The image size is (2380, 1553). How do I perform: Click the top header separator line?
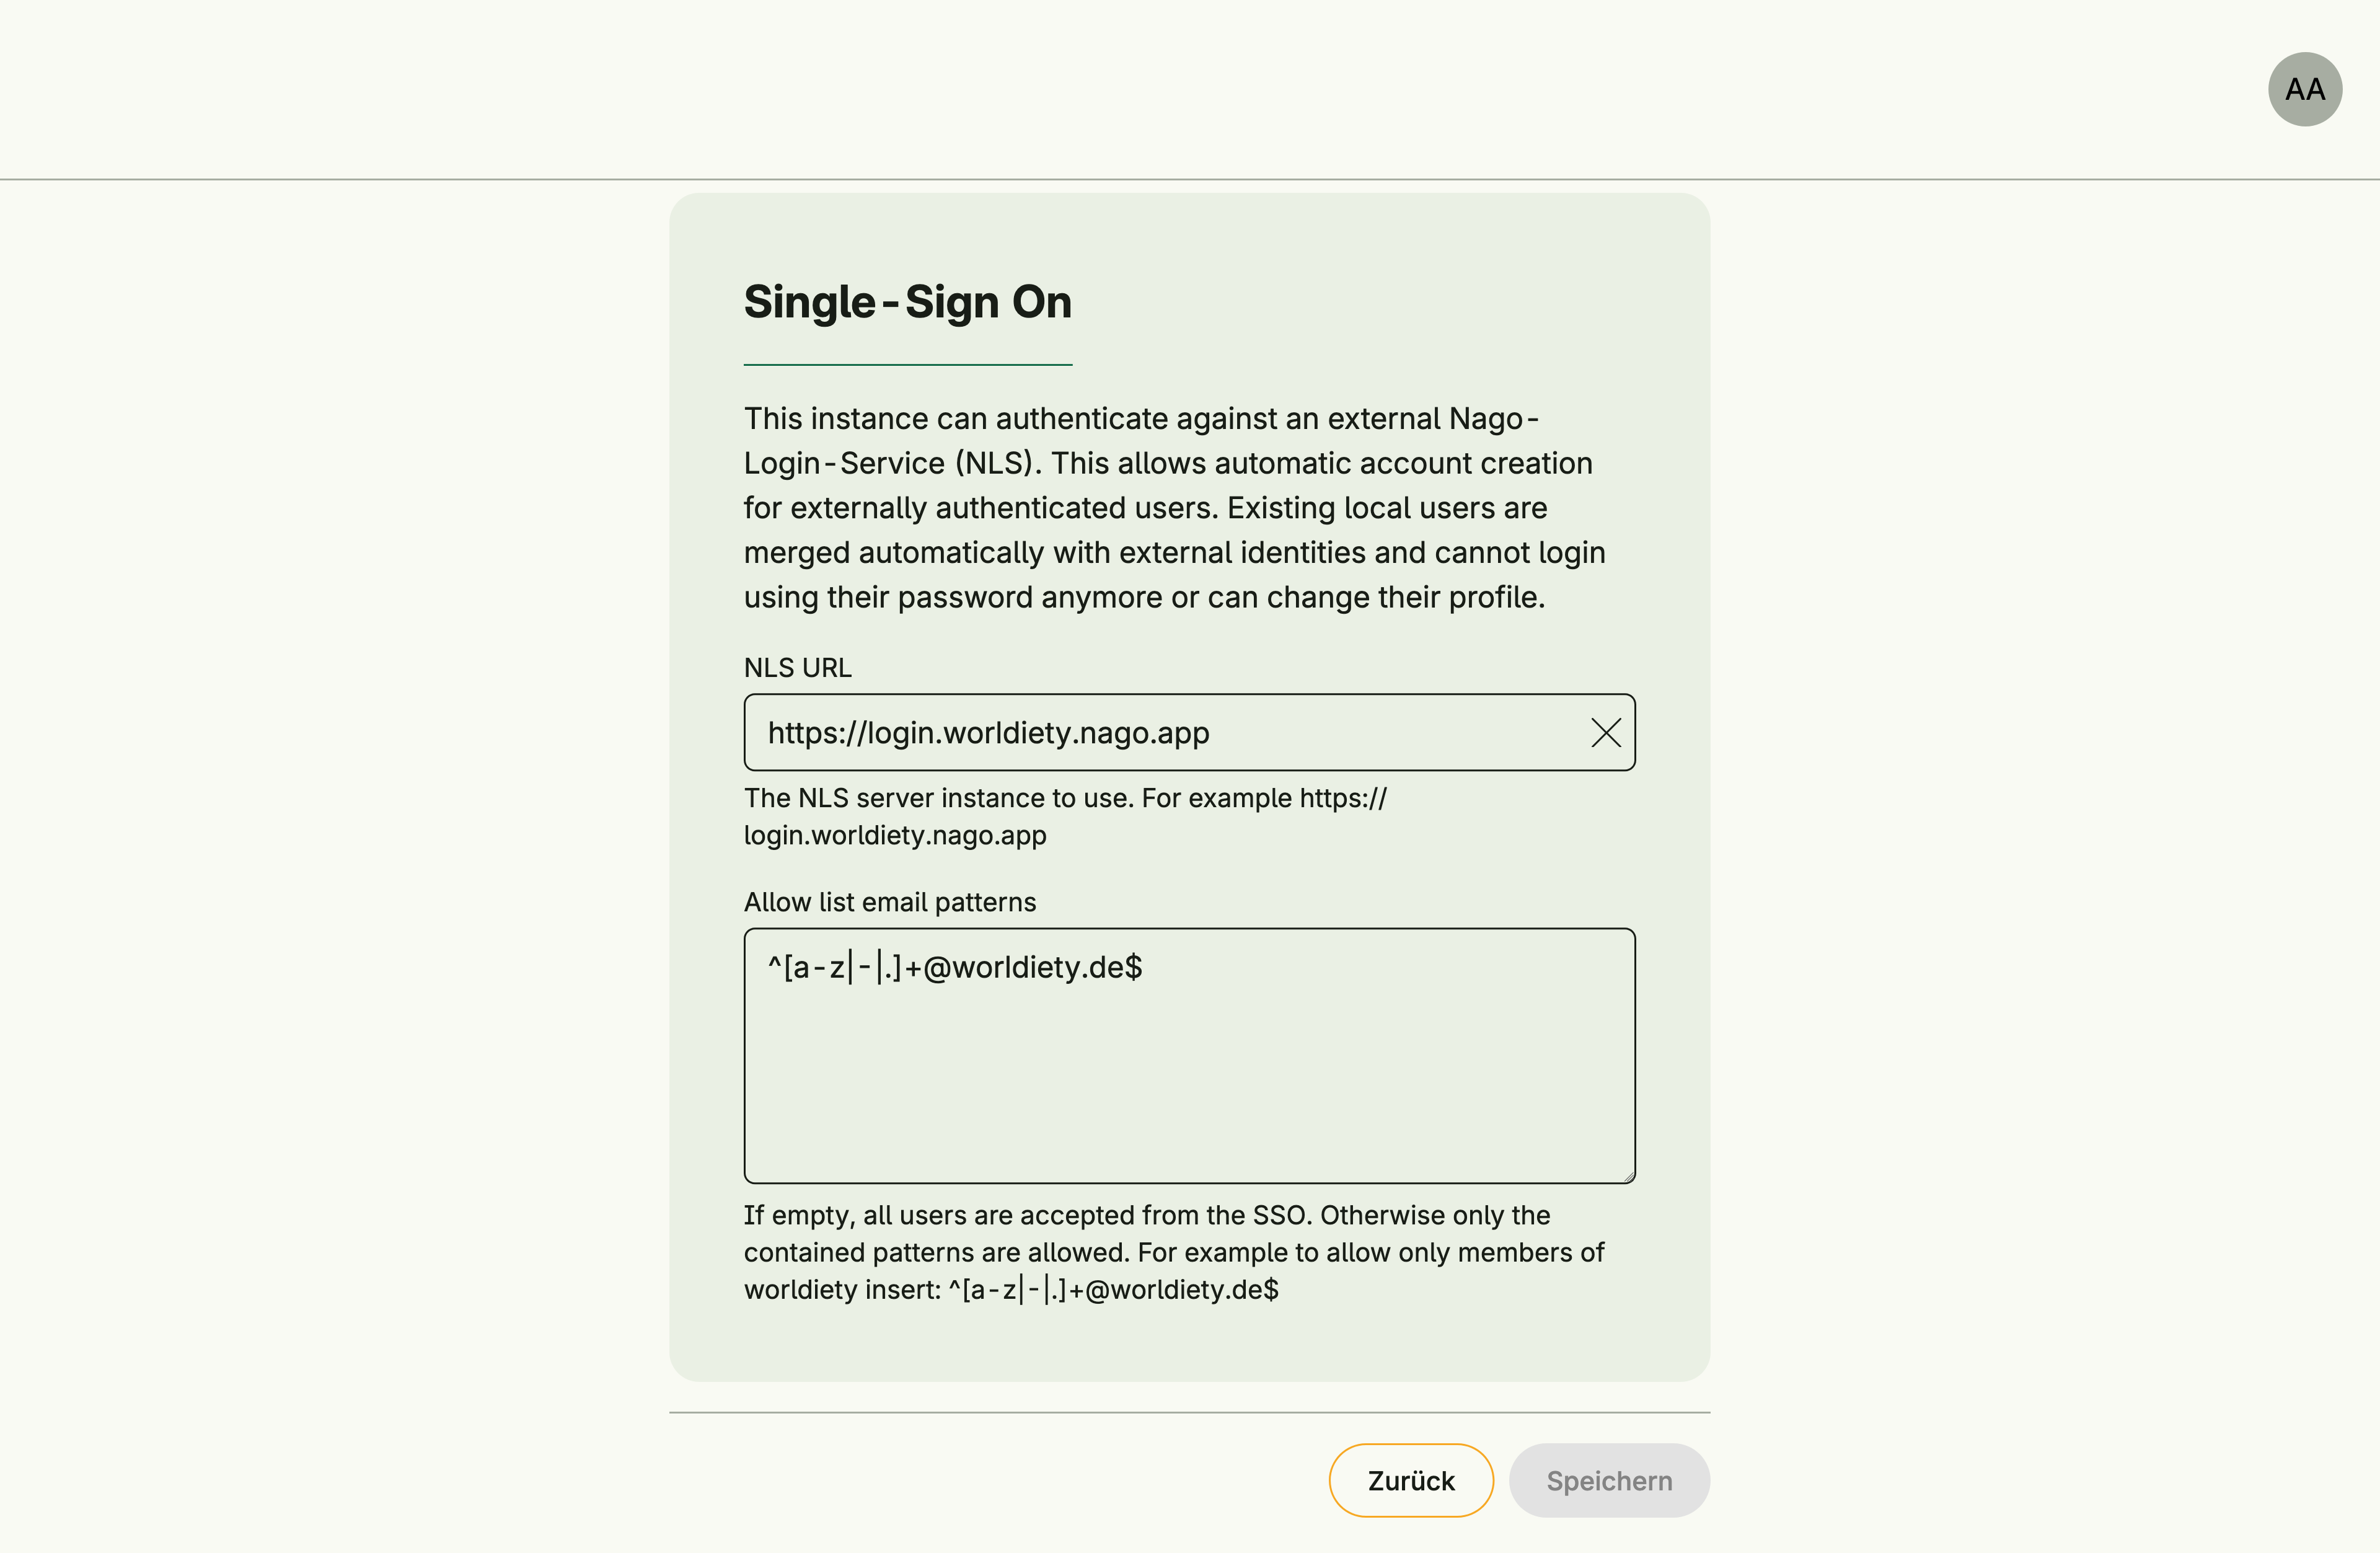[1189, 180]
